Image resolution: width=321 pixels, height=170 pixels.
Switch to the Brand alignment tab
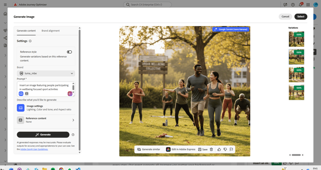[x=51, y=31]
